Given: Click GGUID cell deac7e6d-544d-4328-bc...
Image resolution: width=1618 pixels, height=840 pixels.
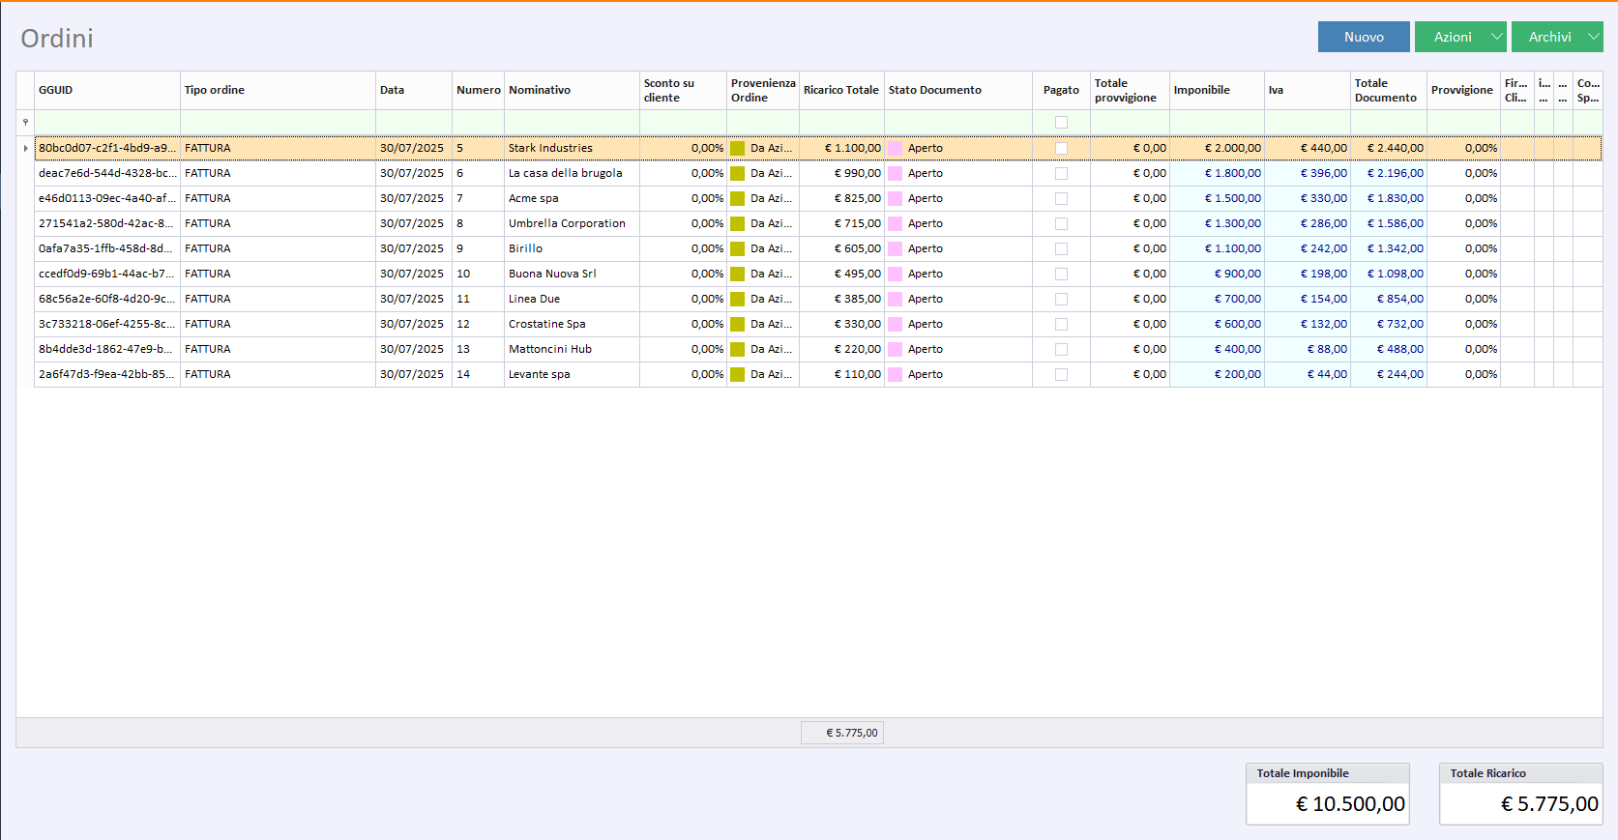Looking at the screenshot, I should [107, 173].
